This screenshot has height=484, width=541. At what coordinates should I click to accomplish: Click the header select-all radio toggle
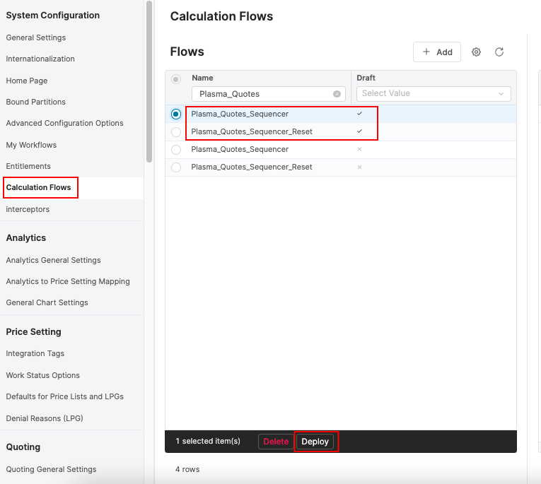[176, 79]
